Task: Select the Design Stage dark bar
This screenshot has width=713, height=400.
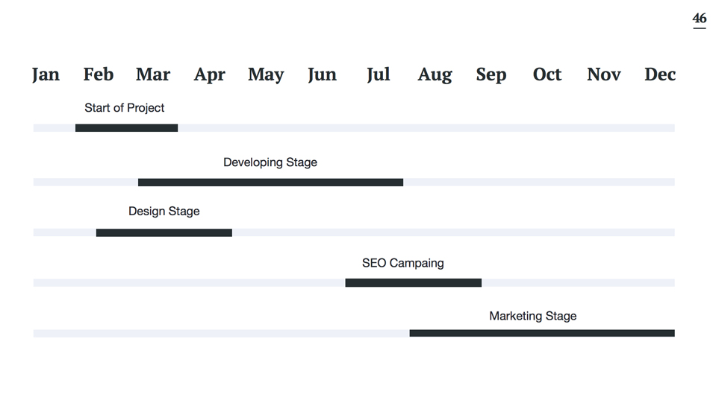Action: pyautogui.click(x=164, y=232)
